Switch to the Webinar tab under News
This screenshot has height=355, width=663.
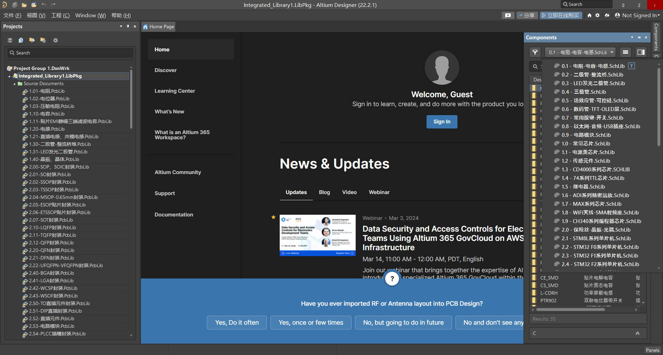click(x=379, y=192)
